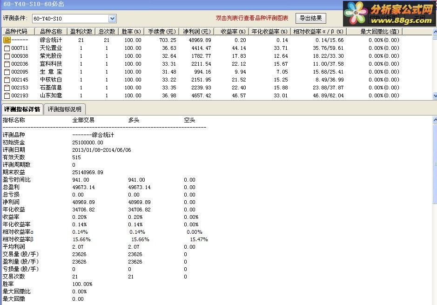
Task: Click net profit value 4657.42
Action: pyautogui.click(x=201, y=95)
